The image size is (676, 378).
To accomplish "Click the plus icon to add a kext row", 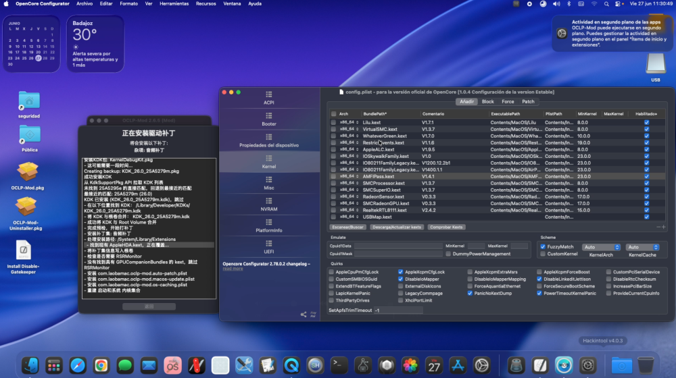I will [x=664, y=227].
